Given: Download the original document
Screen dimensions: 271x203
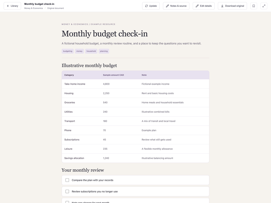Looking at the screenshot, I should pyautogui.click(x=232, y=6).
